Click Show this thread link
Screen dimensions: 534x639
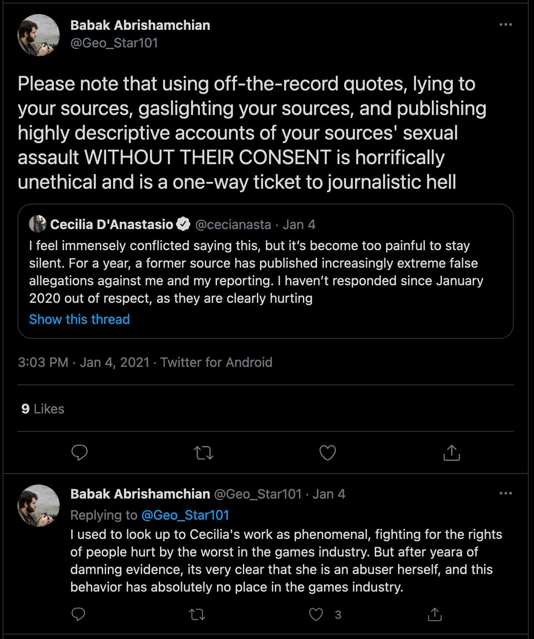pyautogui.click(x=79, y=319)
